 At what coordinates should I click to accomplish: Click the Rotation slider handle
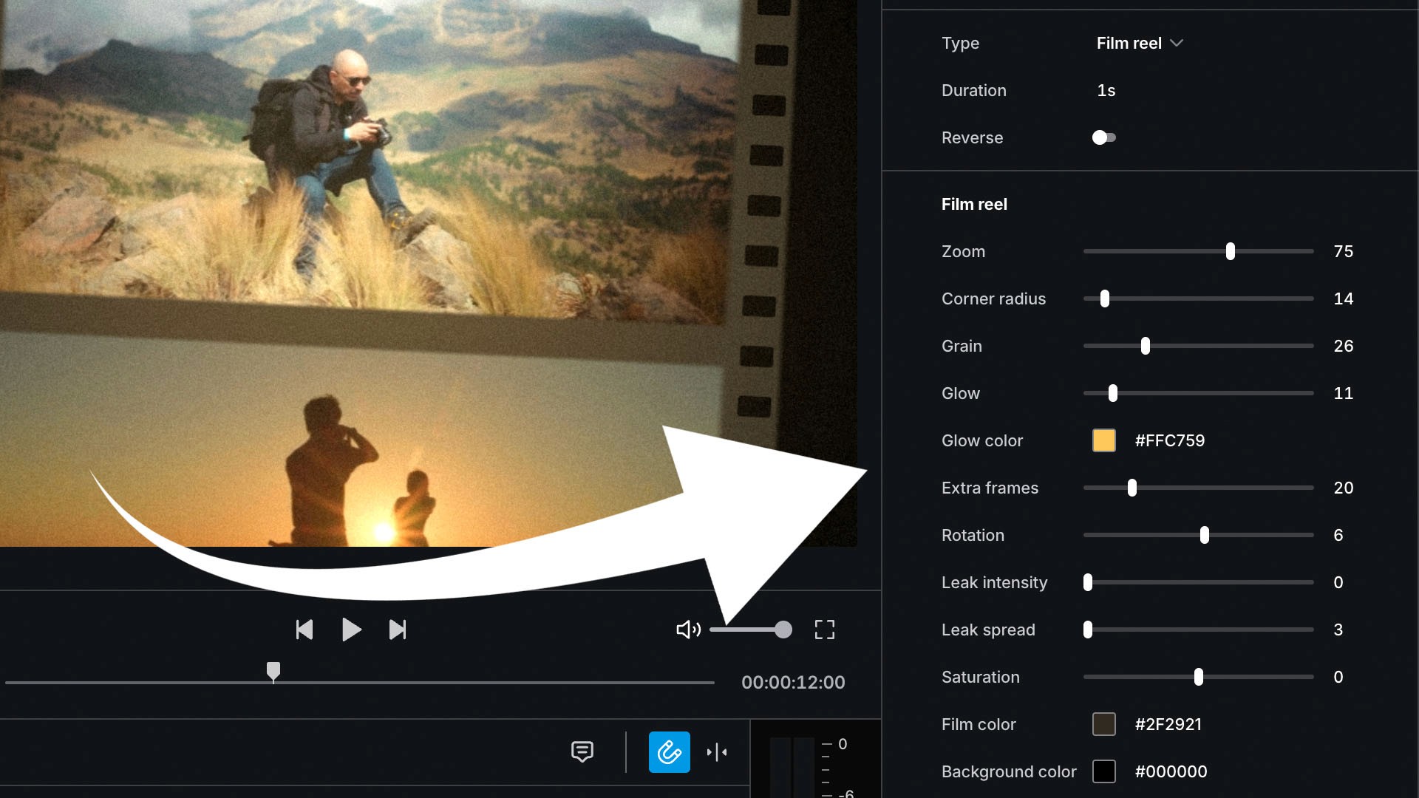click(x=1204, y=535)
